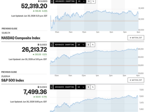Switch the NASDAQ chart to percent view

(93, 45)
